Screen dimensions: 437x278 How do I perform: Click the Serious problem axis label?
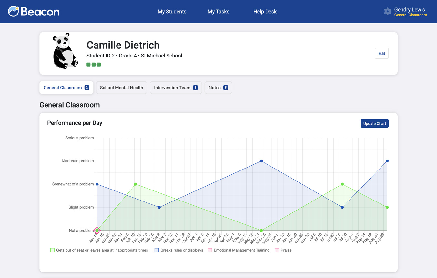79,138
